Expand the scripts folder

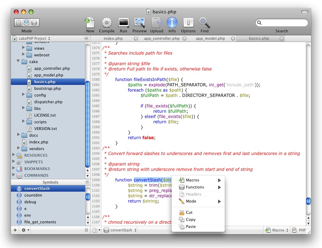[23, 121]
